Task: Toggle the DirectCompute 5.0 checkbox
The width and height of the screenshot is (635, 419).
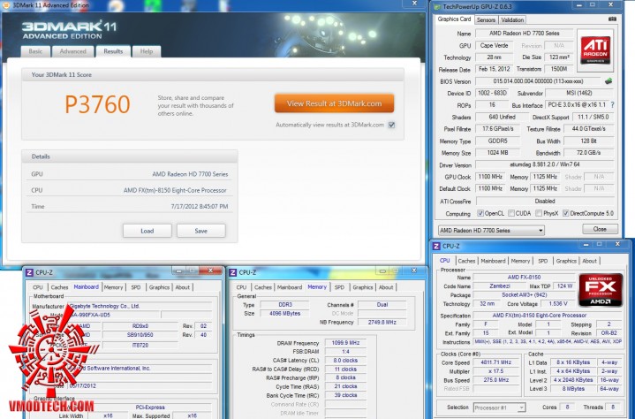Action: click(566, 213)
